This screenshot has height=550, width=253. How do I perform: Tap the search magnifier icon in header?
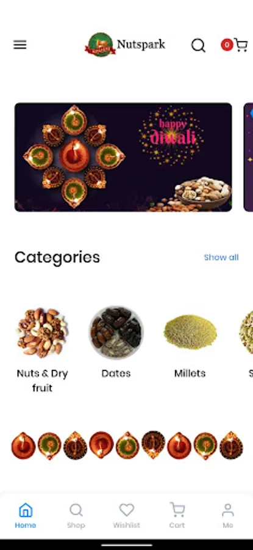click(x=198, y=46)
